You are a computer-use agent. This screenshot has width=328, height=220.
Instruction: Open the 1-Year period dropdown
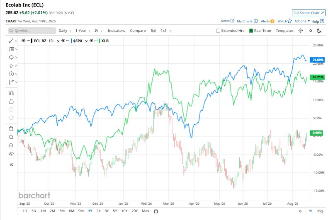[x=83, y=31]
